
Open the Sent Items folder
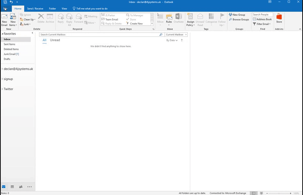pos(9,44)
